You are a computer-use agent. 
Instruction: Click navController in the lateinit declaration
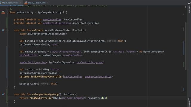[x=52, y=20]
